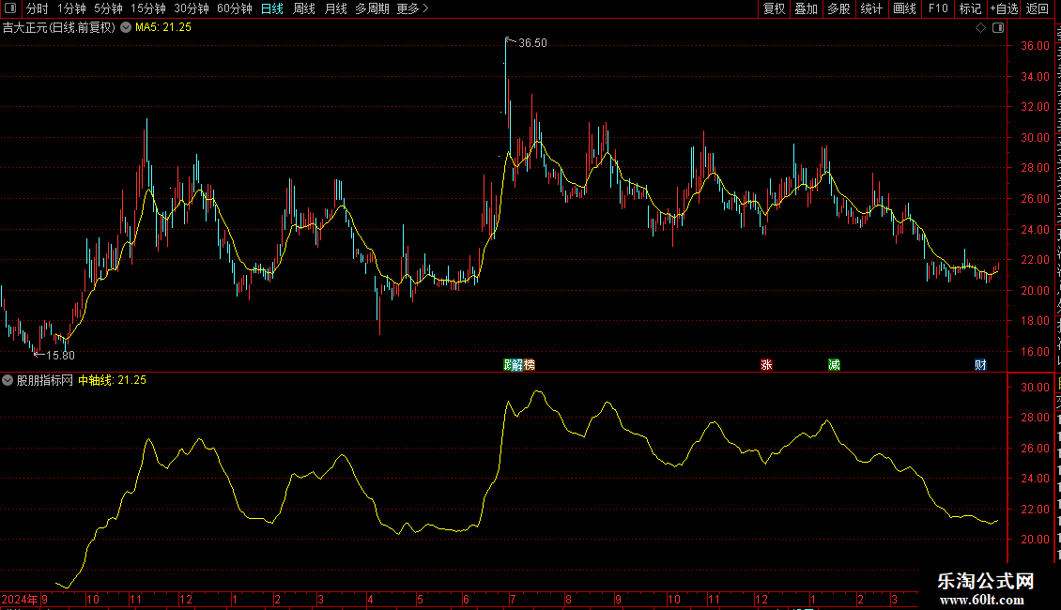Open the 统计 statistics button
This screenshot has width=1061, height=610.
pos(871,8)
